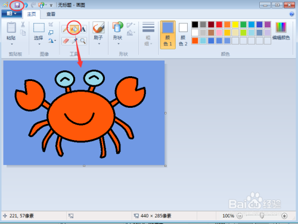Click the 编辑颜色 edit colors button
Viewport: 298px width, 224px height.
[x=281, y=32]
